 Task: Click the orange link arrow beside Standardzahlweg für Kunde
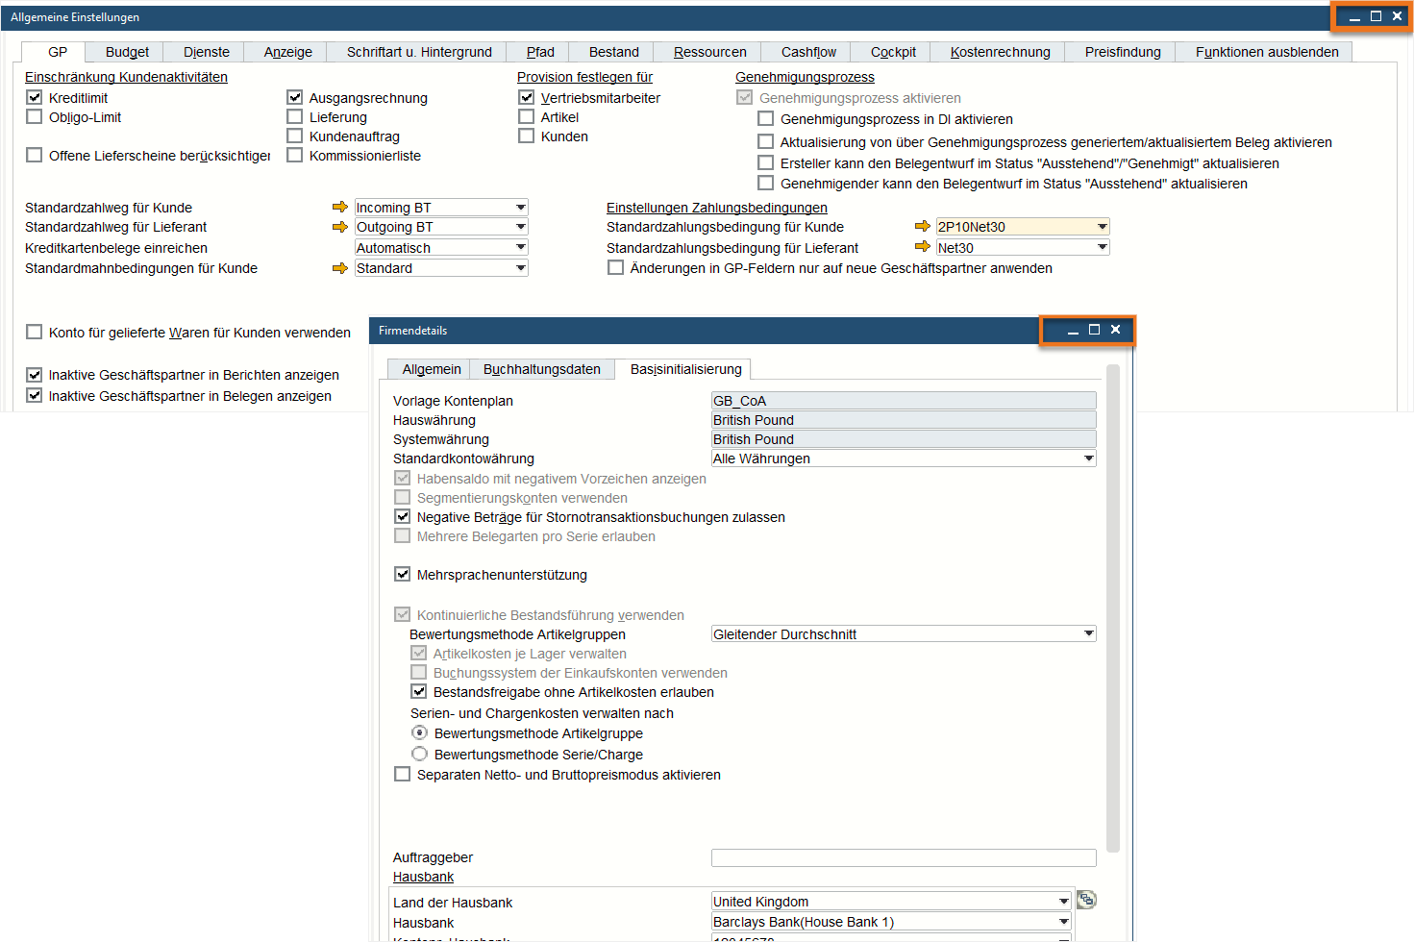340,207
